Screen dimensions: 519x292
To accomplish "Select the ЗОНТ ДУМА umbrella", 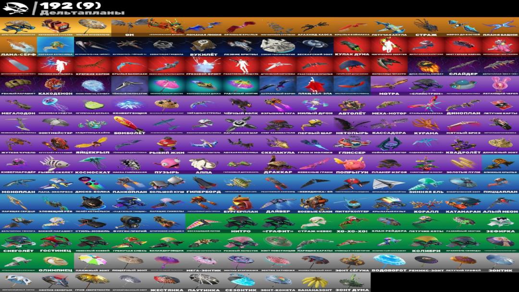I will [x=352, y=282].
